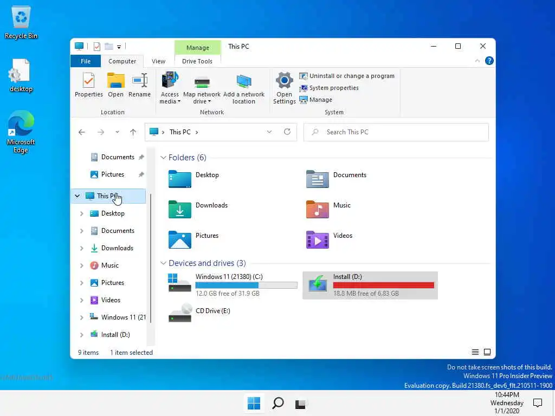Image resolution: width=555 pixels, height=416 pixels.
Task: Click the Properties ribbon icon
Action: tap(88, 85)
